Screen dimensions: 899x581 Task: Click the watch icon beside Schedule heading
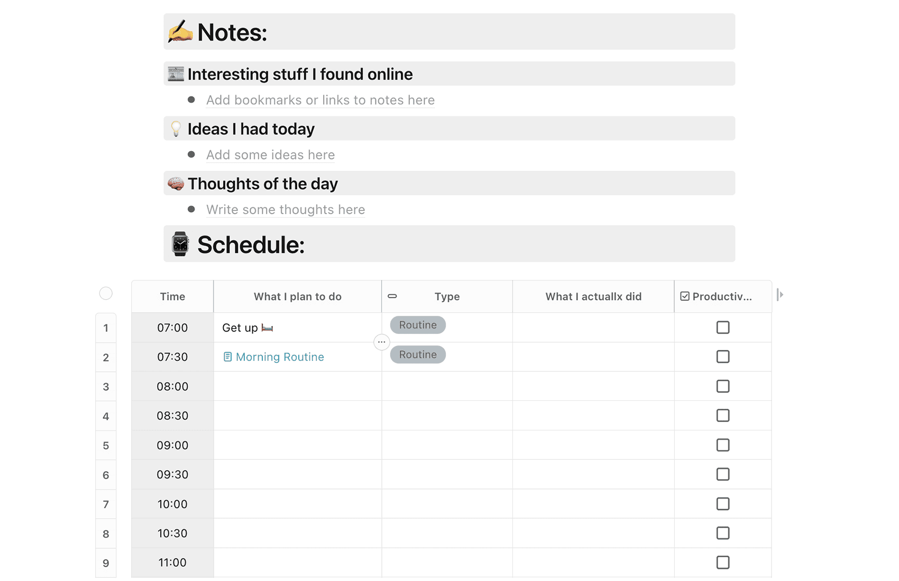[x=180, y=244]
